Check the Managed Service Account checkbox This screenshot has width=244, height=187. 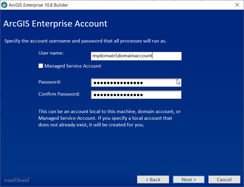pyautogui.click(x=41, y=65)
